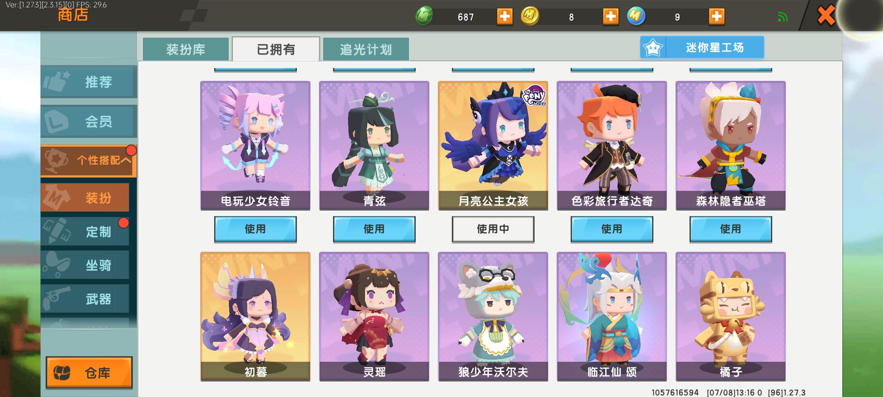Open the 定制 customization category
The height and width of the screenshot is (397, 883).
[x=85, y=232]
